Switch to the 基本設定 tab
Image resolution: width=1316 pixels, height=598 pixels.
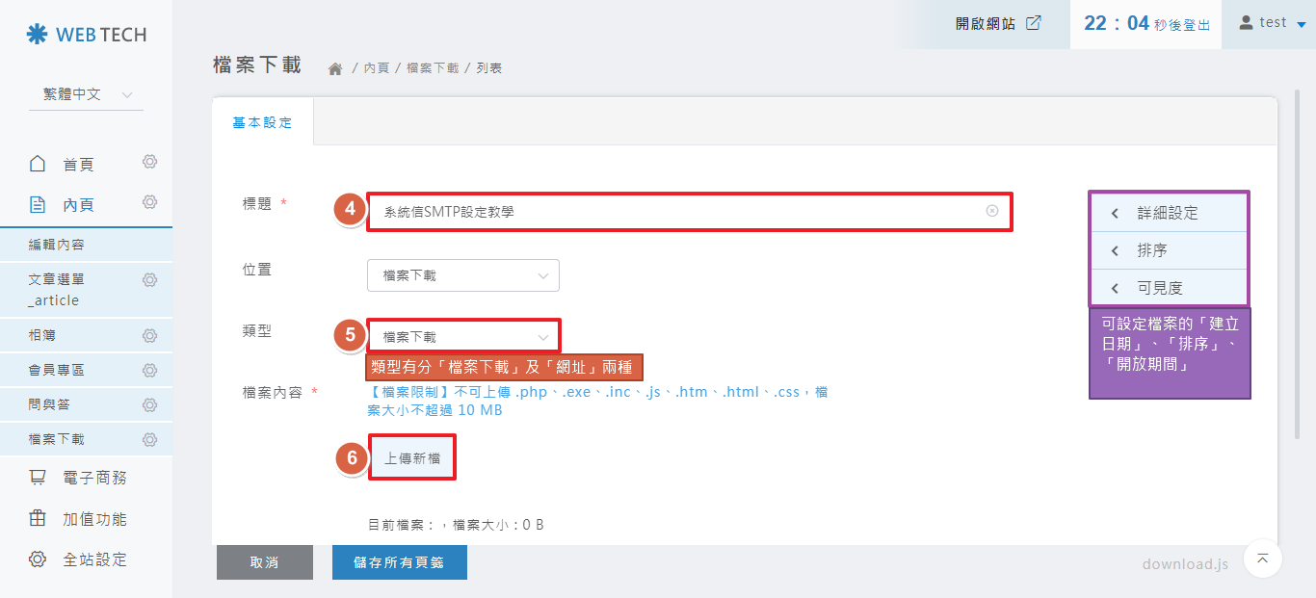click(x=262, y=123)
